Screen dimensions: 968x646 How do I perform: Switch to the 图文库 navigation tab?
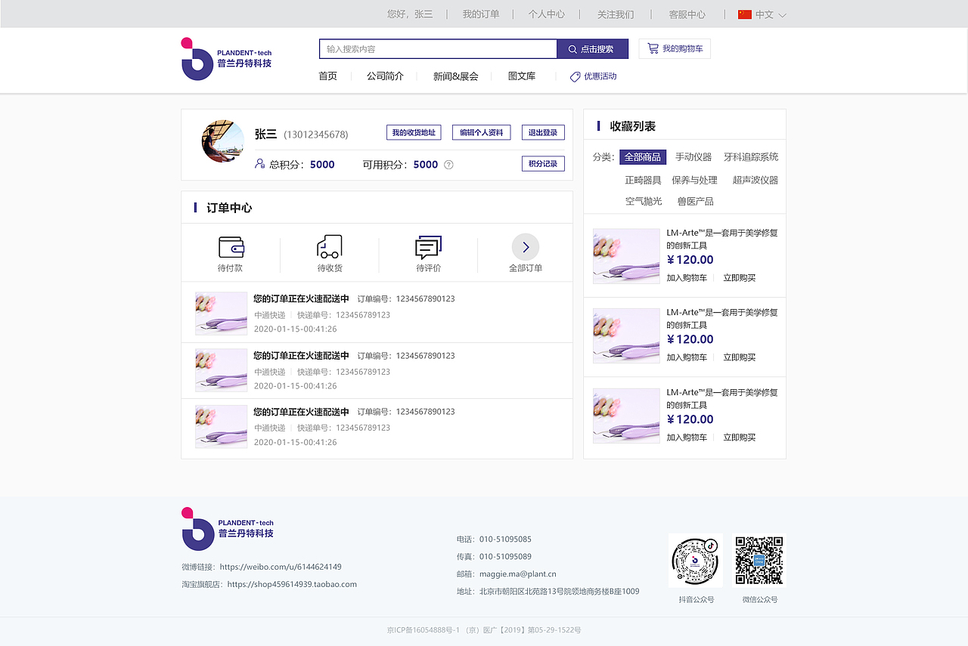[x=522, y=76]
